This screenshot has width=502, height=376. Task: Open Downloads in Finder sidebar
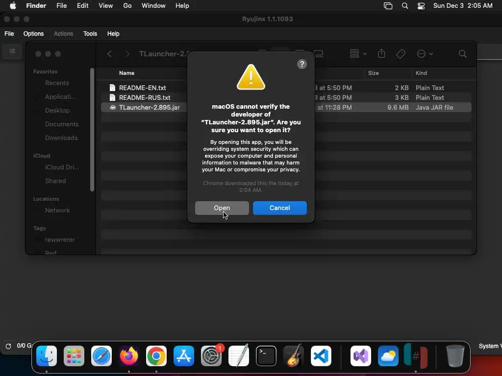[x=61, y=138]
